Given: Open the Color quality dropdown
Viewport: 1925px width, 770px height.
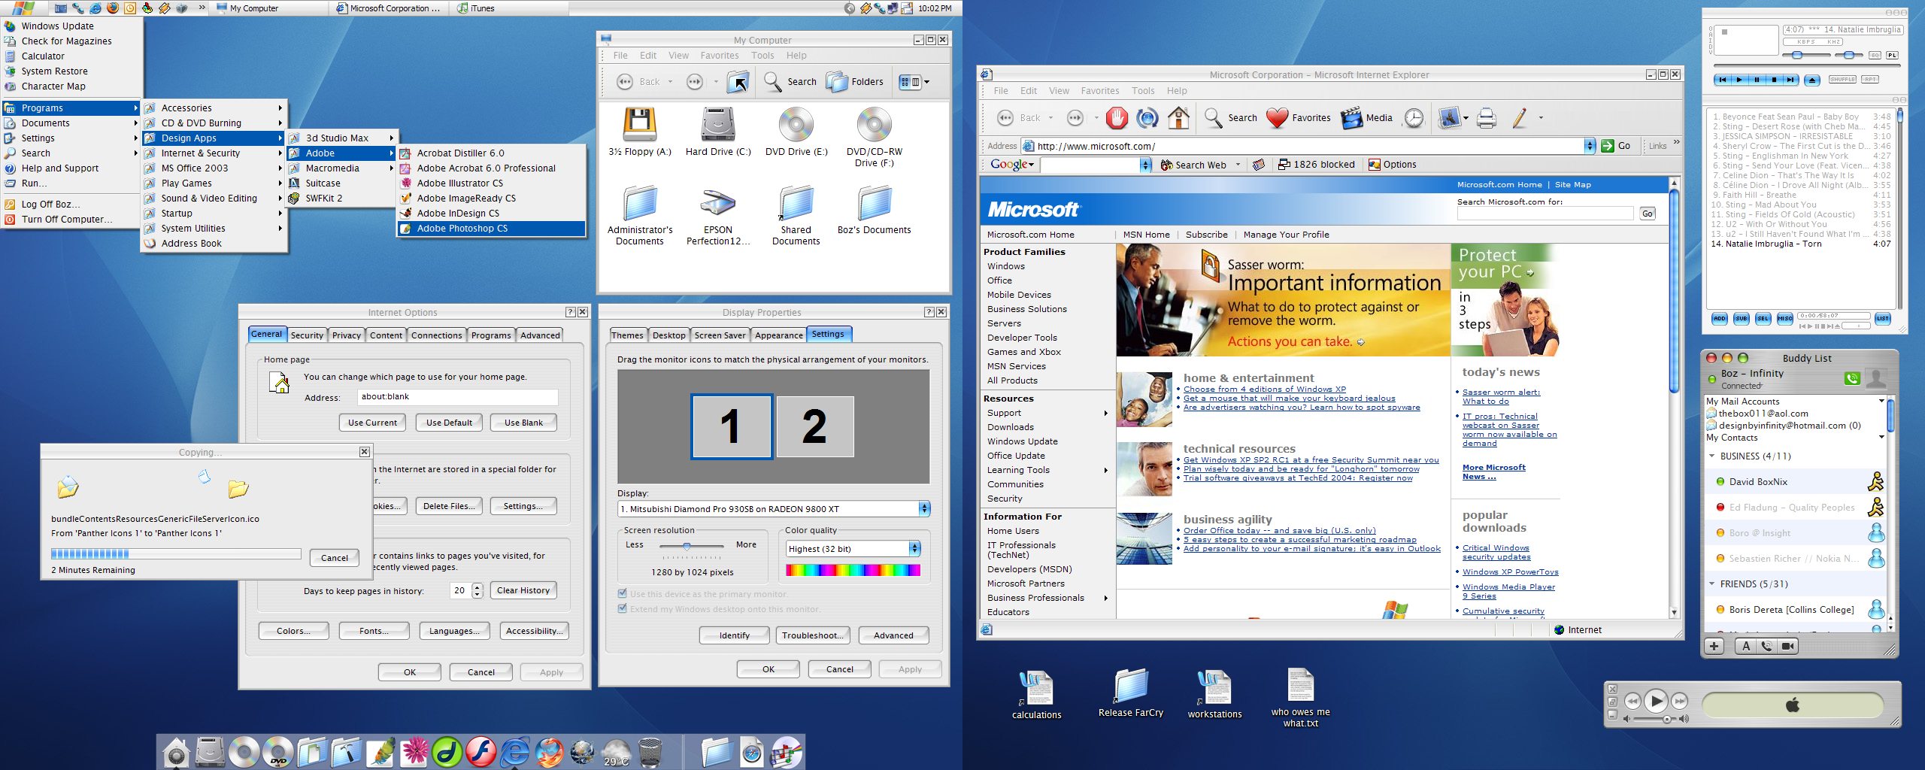Looking at the screenshot, I should coord(914,549).
